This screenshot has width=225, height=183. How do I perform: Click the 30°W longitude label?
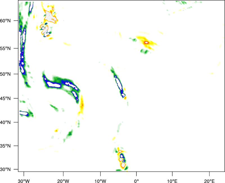(x=24, y=181)
